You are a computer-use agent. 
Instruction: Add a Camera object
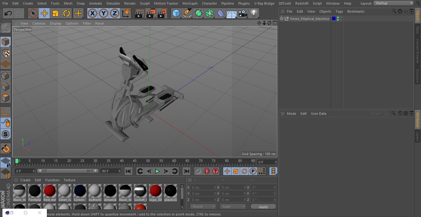point(243,13)
